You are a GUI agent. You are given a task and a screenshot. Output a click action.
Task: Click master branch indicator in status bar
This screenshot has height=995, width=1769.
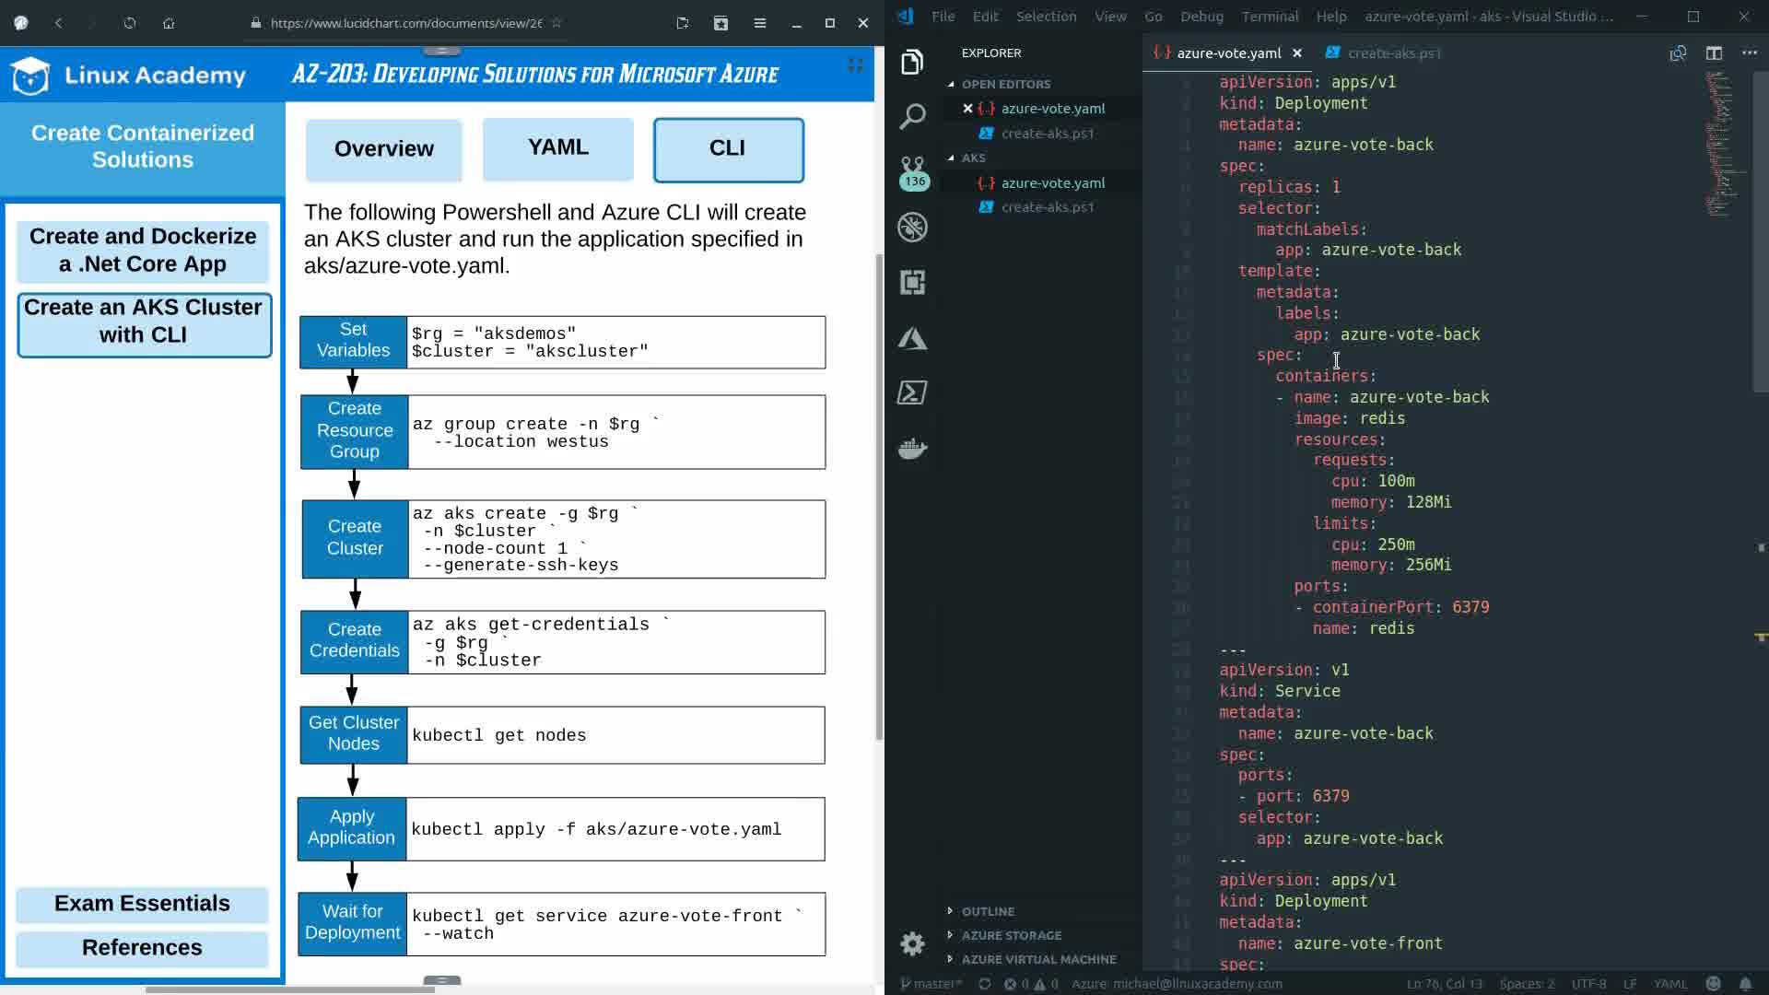click(932, 984)
